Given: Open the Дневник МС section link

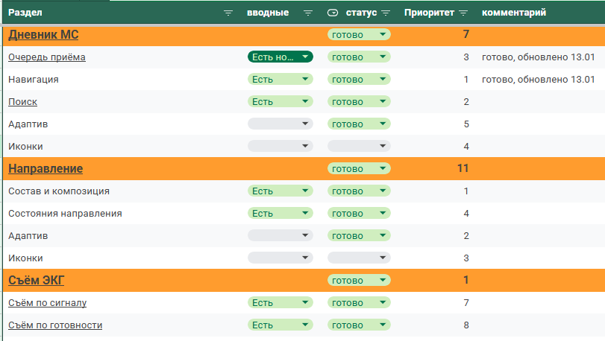Looking at the screenshot, I should pos(43,35).
